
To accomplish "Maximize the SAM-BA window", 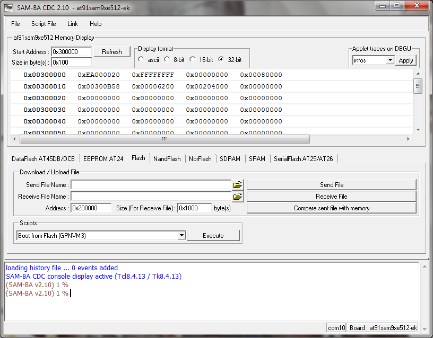I will pos(396,6).
